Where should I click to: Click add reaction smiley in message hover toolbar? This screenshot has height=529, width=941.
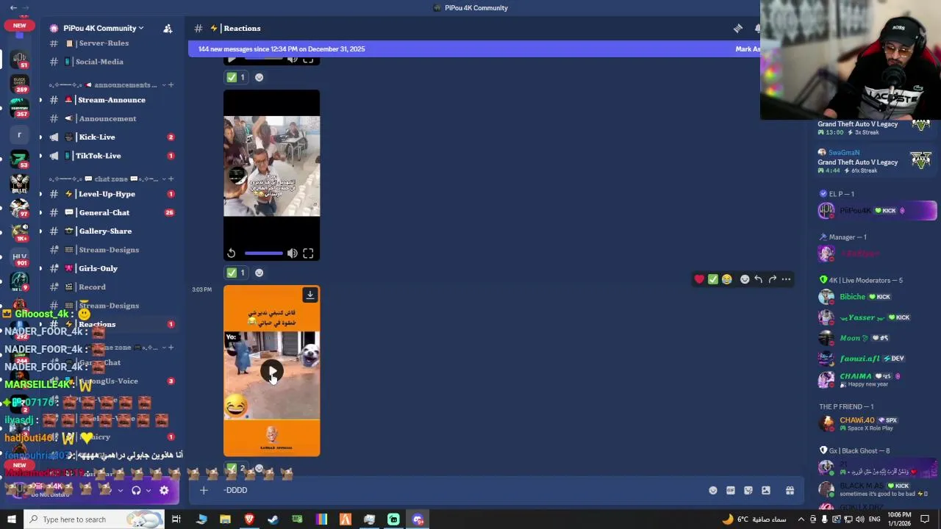tap(744, 279)
